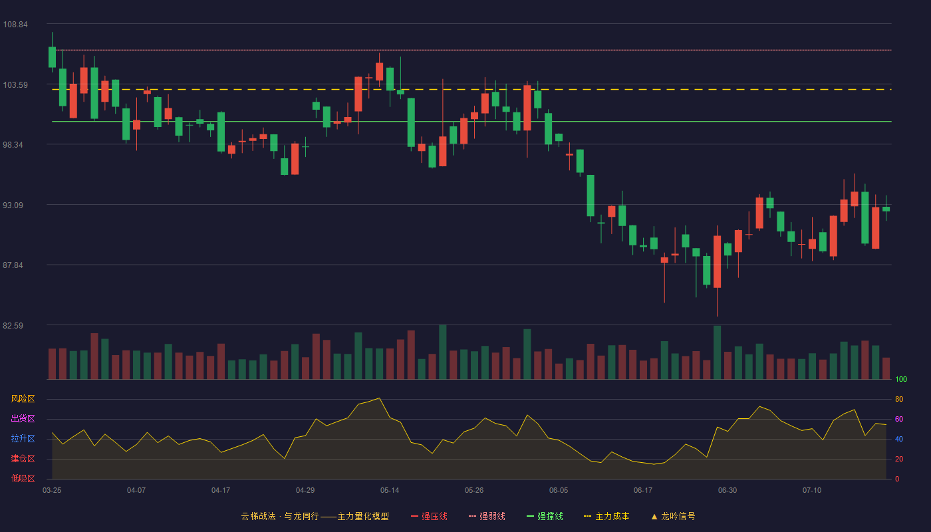This screenshot has width=931, height=532.
Task: Click the 04-07 date label
Action: (136, 490)
